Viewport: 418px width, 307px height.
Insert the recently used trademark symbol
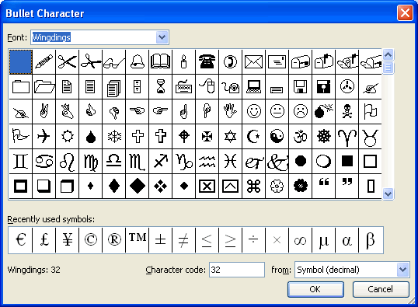coord(138,240)
